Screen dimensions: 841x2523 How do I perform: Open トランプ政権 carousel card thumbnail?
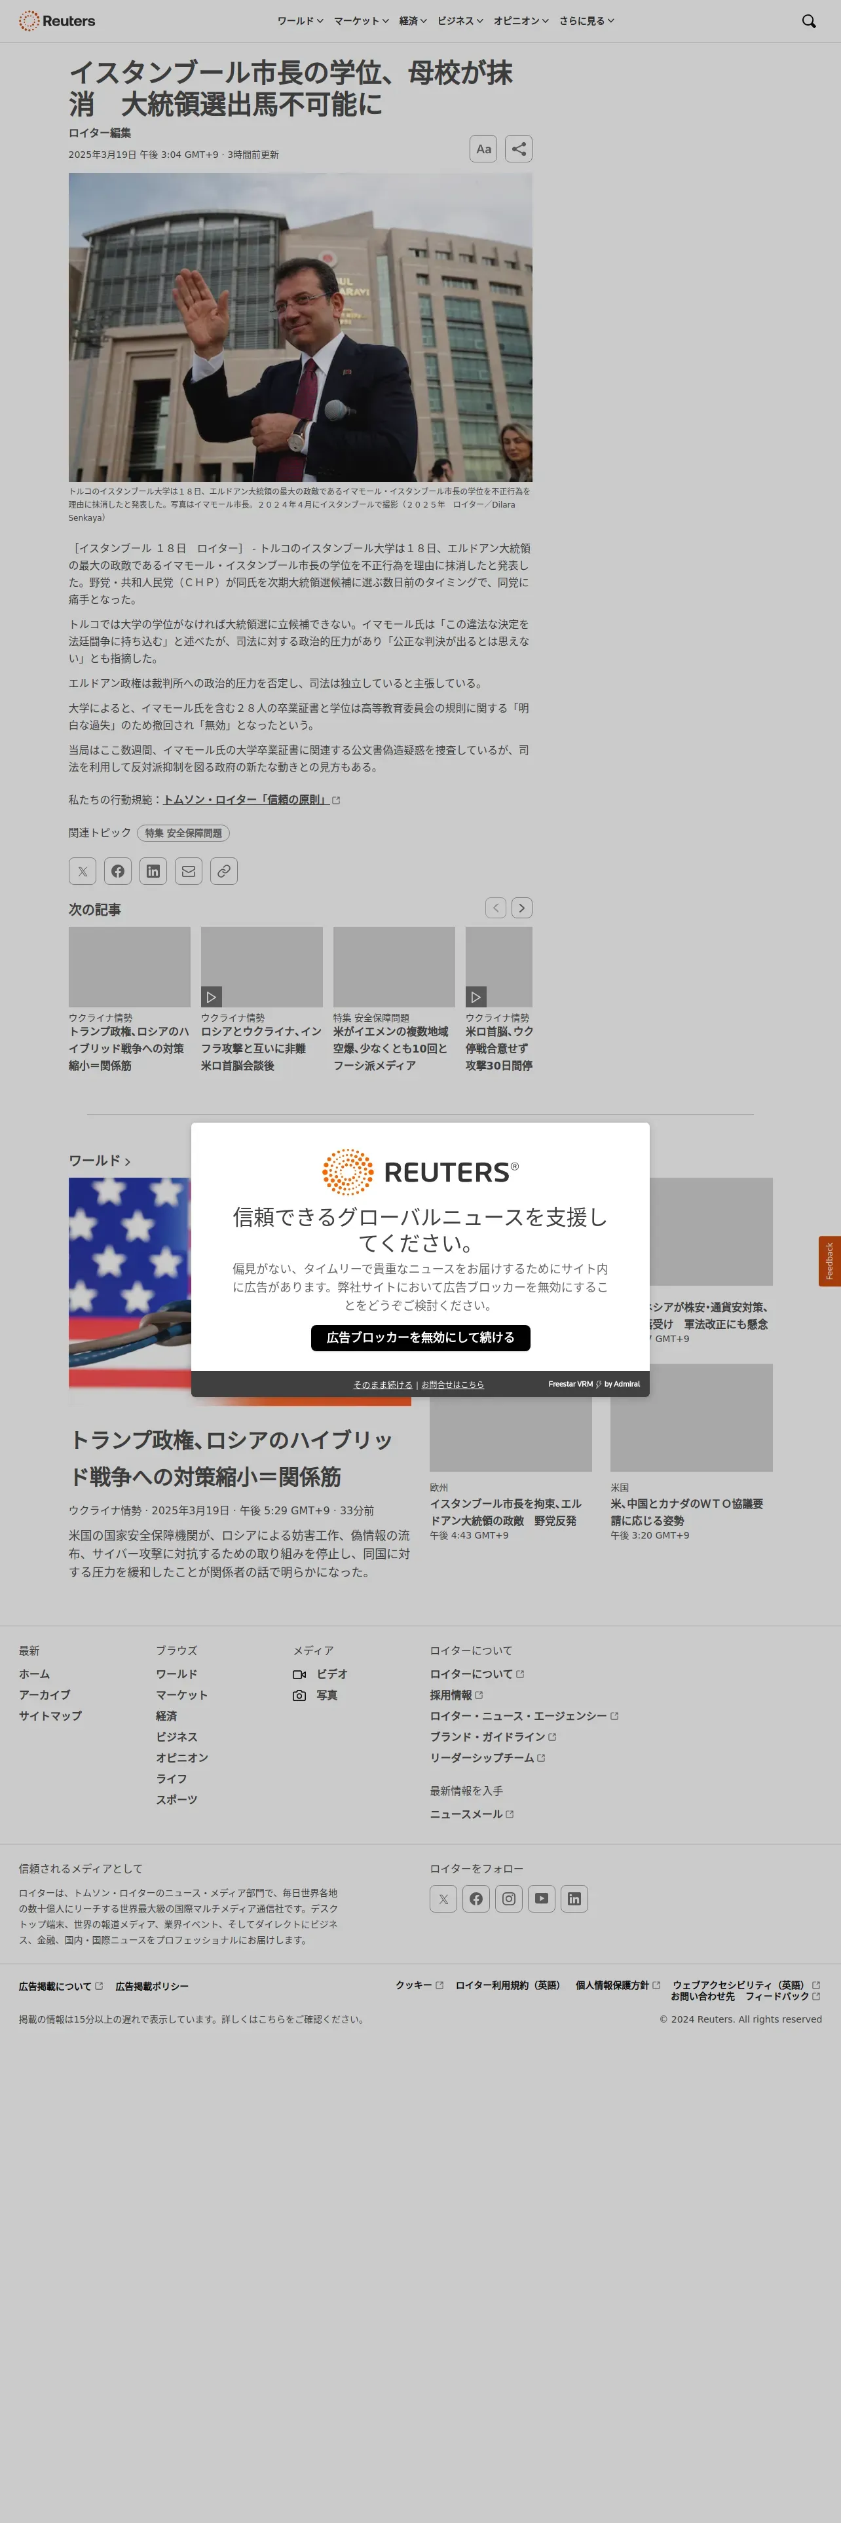pos(129,967)
